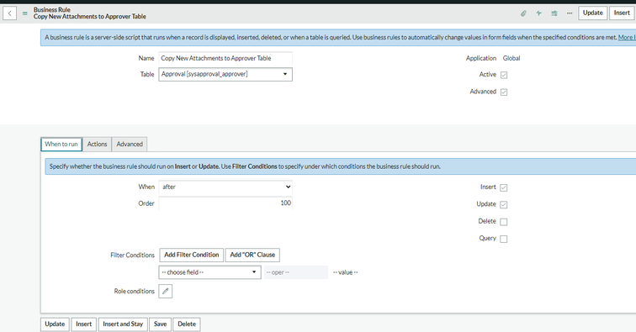
Task: Go back using the header arrow
Action: [x=10, y=13]
